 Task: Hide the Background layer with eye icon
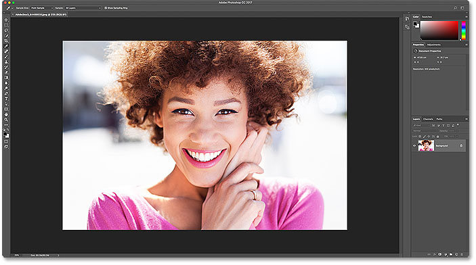click(x=414, y=145)
